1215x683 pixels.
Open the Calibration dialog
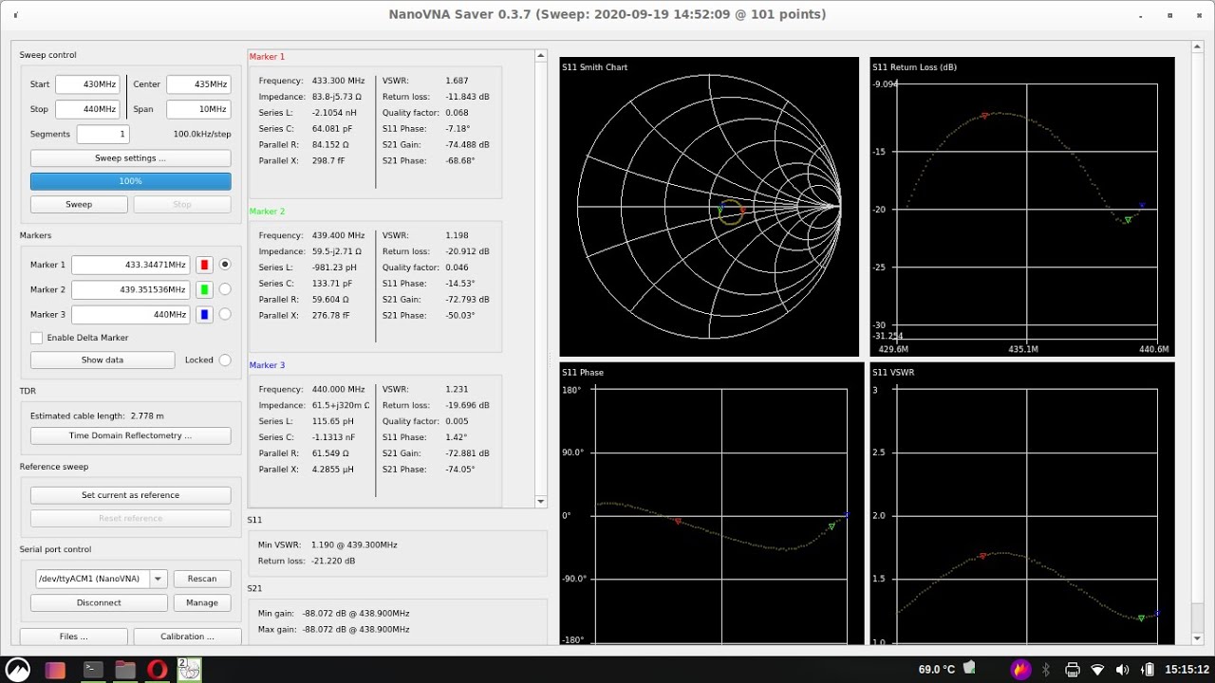click(x=188, y=637)
